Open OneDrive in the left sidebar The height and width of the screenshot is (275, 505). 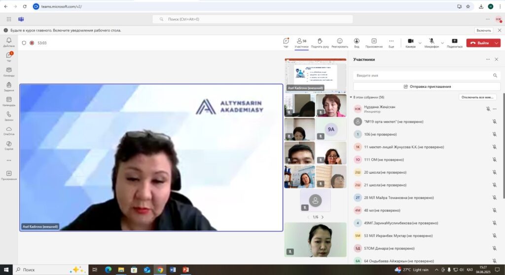click(9, 130)
